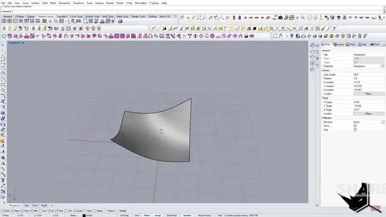
Task: Uncheck the wallpaper Show checkbox
Action: point(355,126)
